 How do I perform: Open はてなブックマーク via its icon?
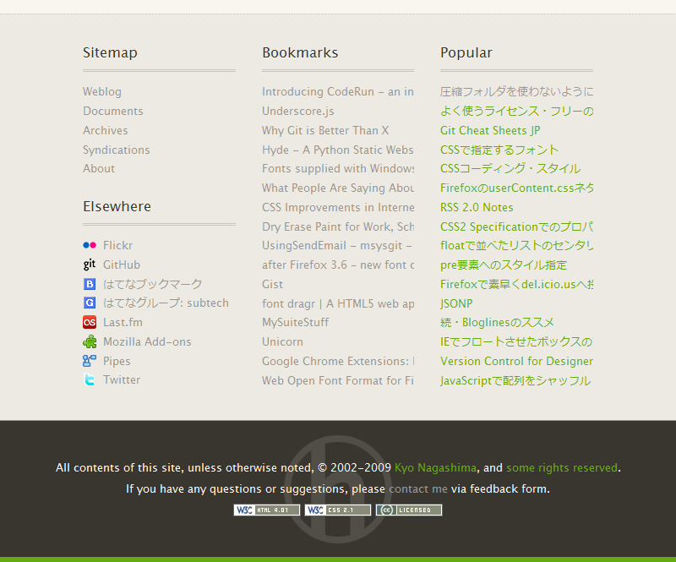coord(90,284)
